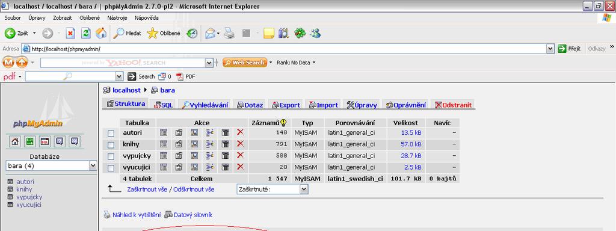Click the localhost breadcrumb link
The height and width of the screenshot is (231, 616).
126,90
